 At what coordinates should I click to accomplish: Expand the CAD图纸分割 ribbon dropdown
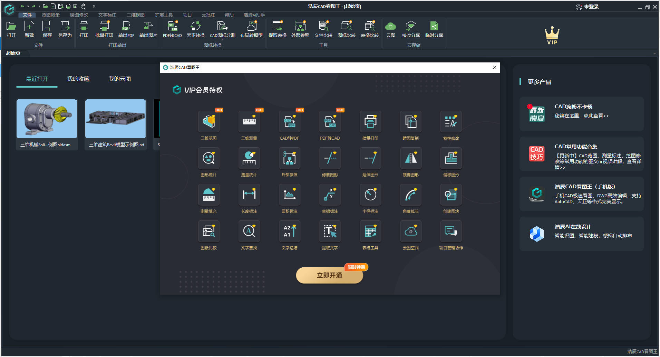click(x=223, y=40)
